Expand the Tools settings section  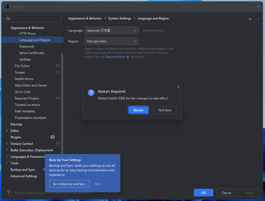coord(7,163)
